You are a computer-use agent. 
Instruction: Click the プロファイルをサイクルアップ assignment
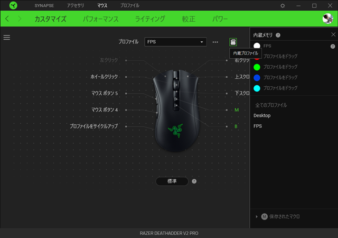(x=94, y=126)
